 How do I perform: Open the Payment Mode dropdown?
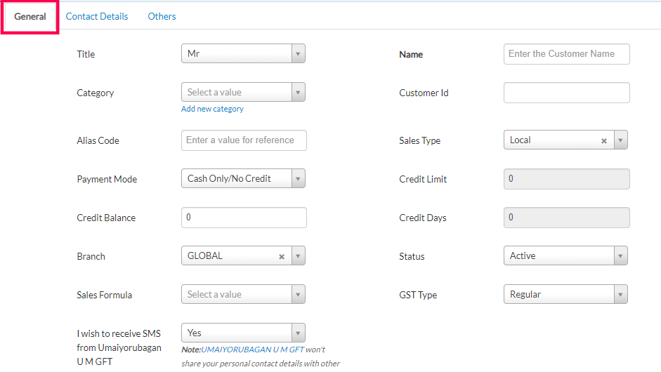(x=298, y=179)
